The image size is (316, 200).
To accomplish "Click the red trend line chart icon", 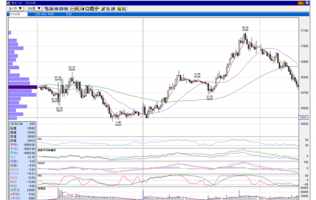I will point(72,9).
